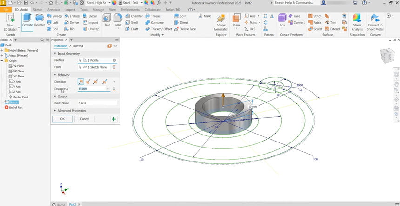Open the File menu
This screenshot has width=400, height=206.
pos(6,10)
